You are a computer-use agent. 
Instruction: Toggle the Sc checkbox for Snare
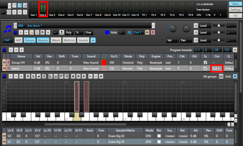(205, 68)
